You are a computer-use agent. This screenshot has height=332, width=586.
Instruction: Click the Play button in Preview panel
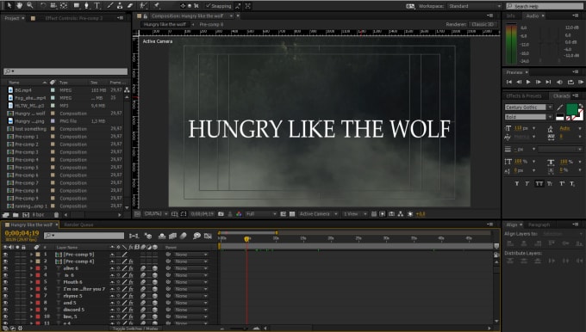[x=528, y=82]
